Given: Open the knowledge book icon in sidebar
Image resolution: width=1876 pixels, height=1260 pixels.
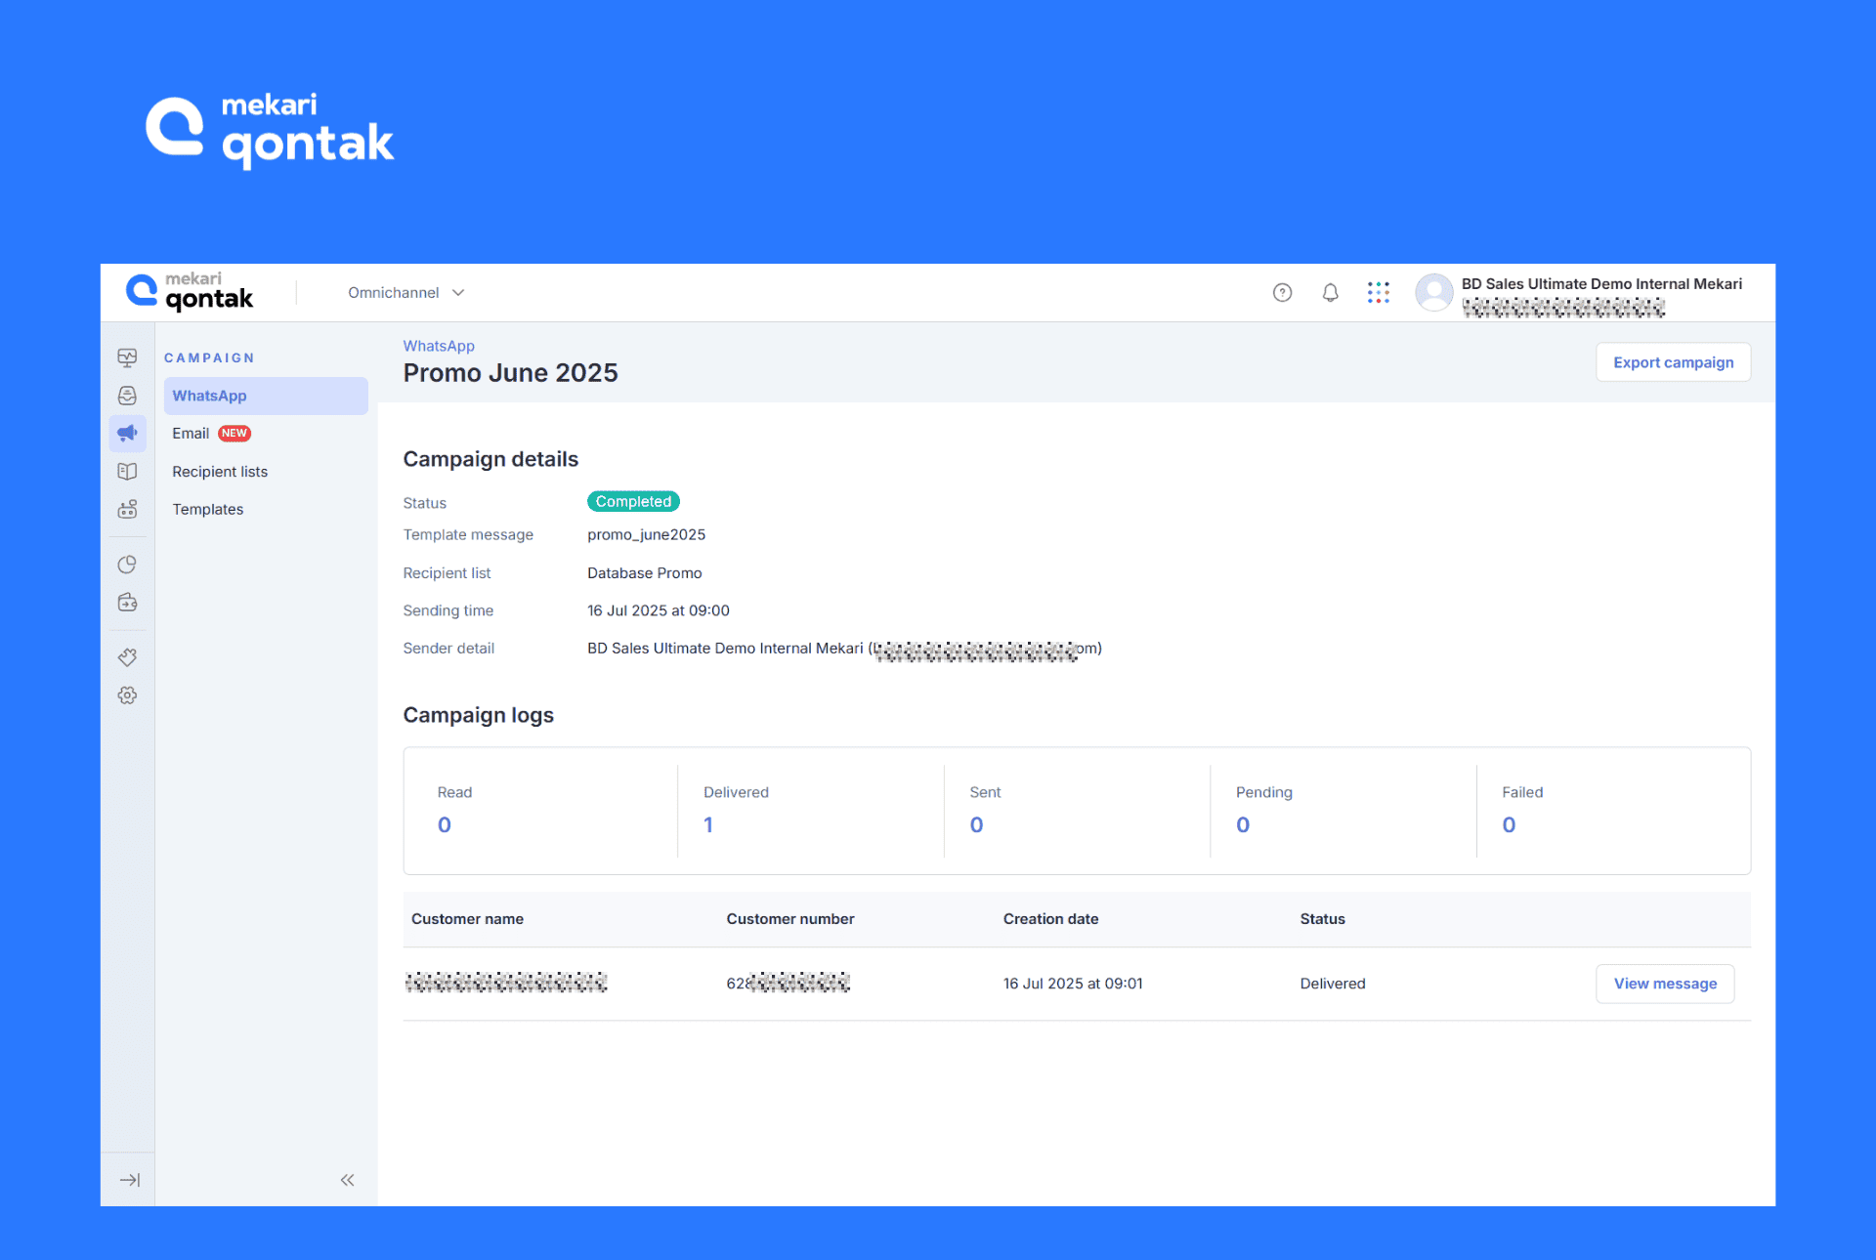Looking at the screenshot, I should pos(127,472).
